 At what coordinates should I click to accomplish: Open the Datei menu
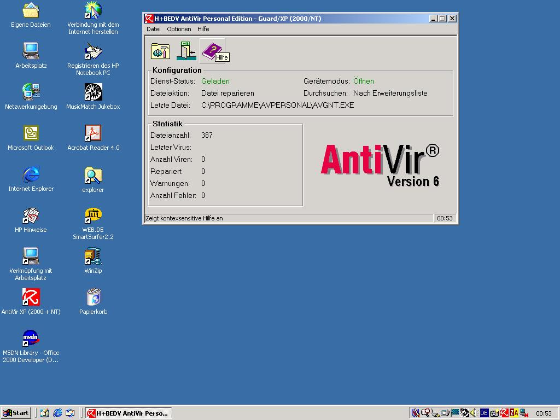click(154, 29)
